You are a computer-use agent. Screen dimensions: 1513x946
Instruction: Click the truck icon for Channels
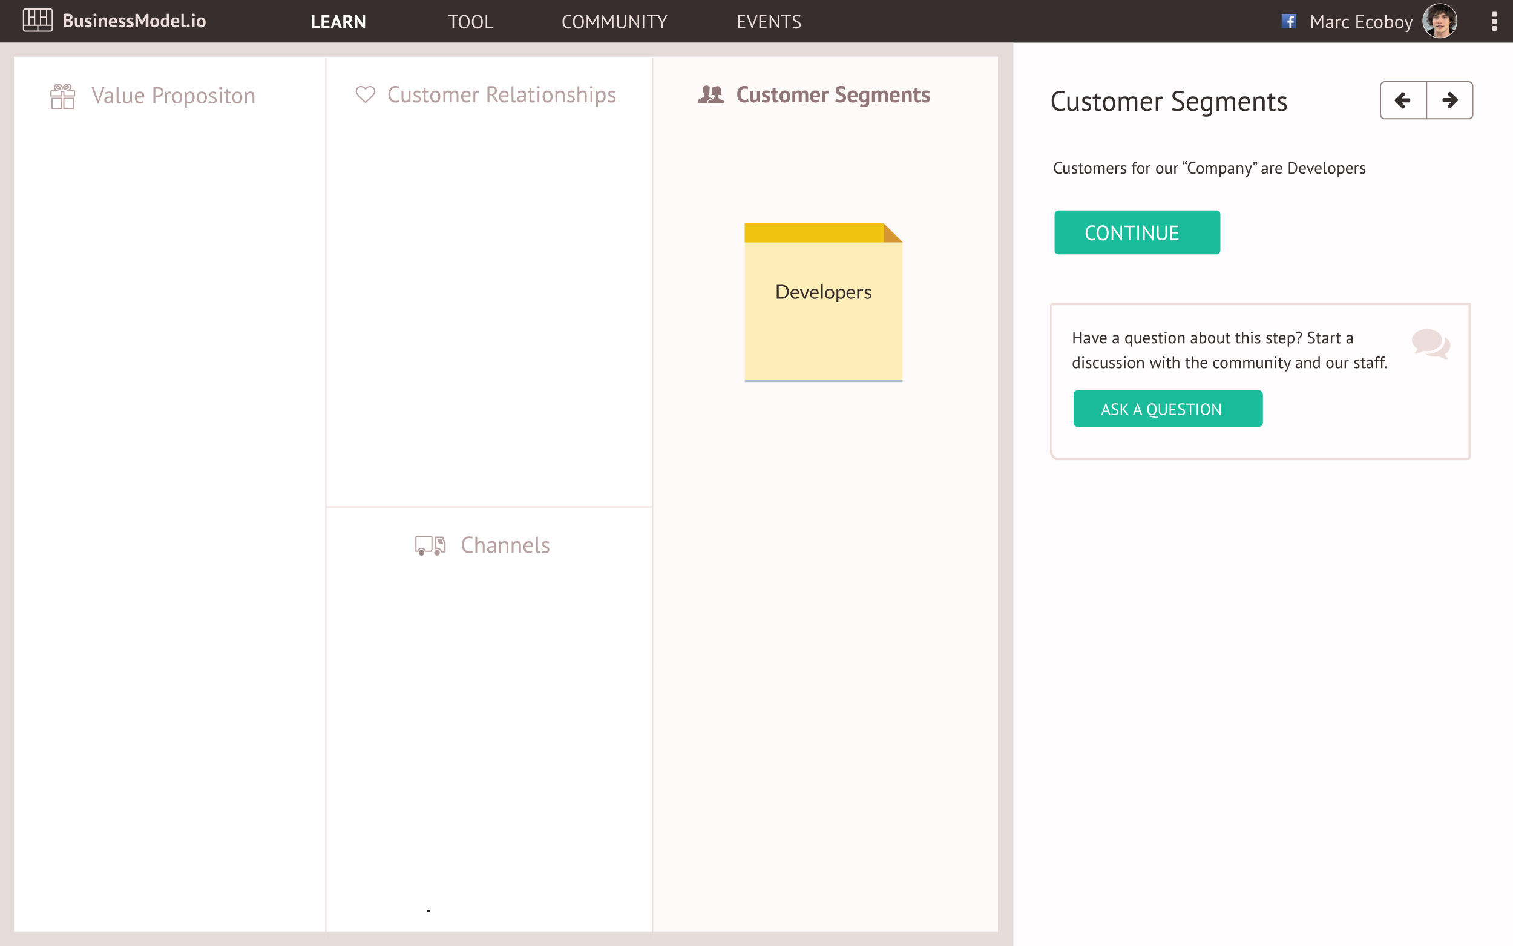pos(430,545)
